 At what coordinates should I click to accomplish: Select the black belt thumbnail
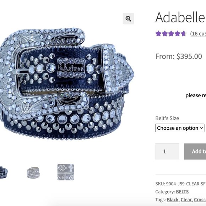[4, 172]
